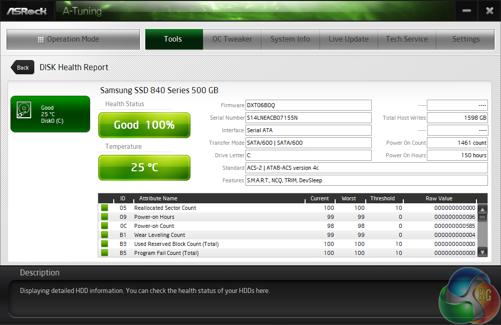Click green status square for Wear Leveling Count
Screen dimensions: 501x325
(105, 235)
